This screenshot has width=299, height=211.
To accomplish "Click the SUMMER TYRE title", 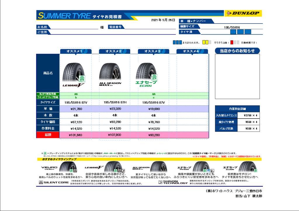I will pos(64,16).
